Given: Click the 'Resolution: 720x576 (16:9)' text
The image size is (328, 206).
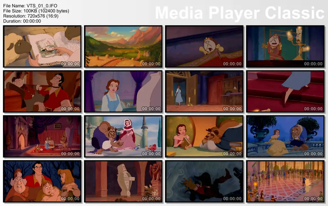Looking at the screenshot, I should [31, 16].
